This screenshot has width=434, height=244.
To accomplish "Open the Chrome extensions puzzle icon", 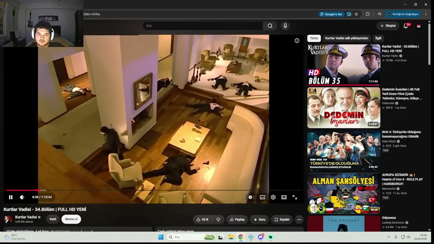I will tap(368, 14).
